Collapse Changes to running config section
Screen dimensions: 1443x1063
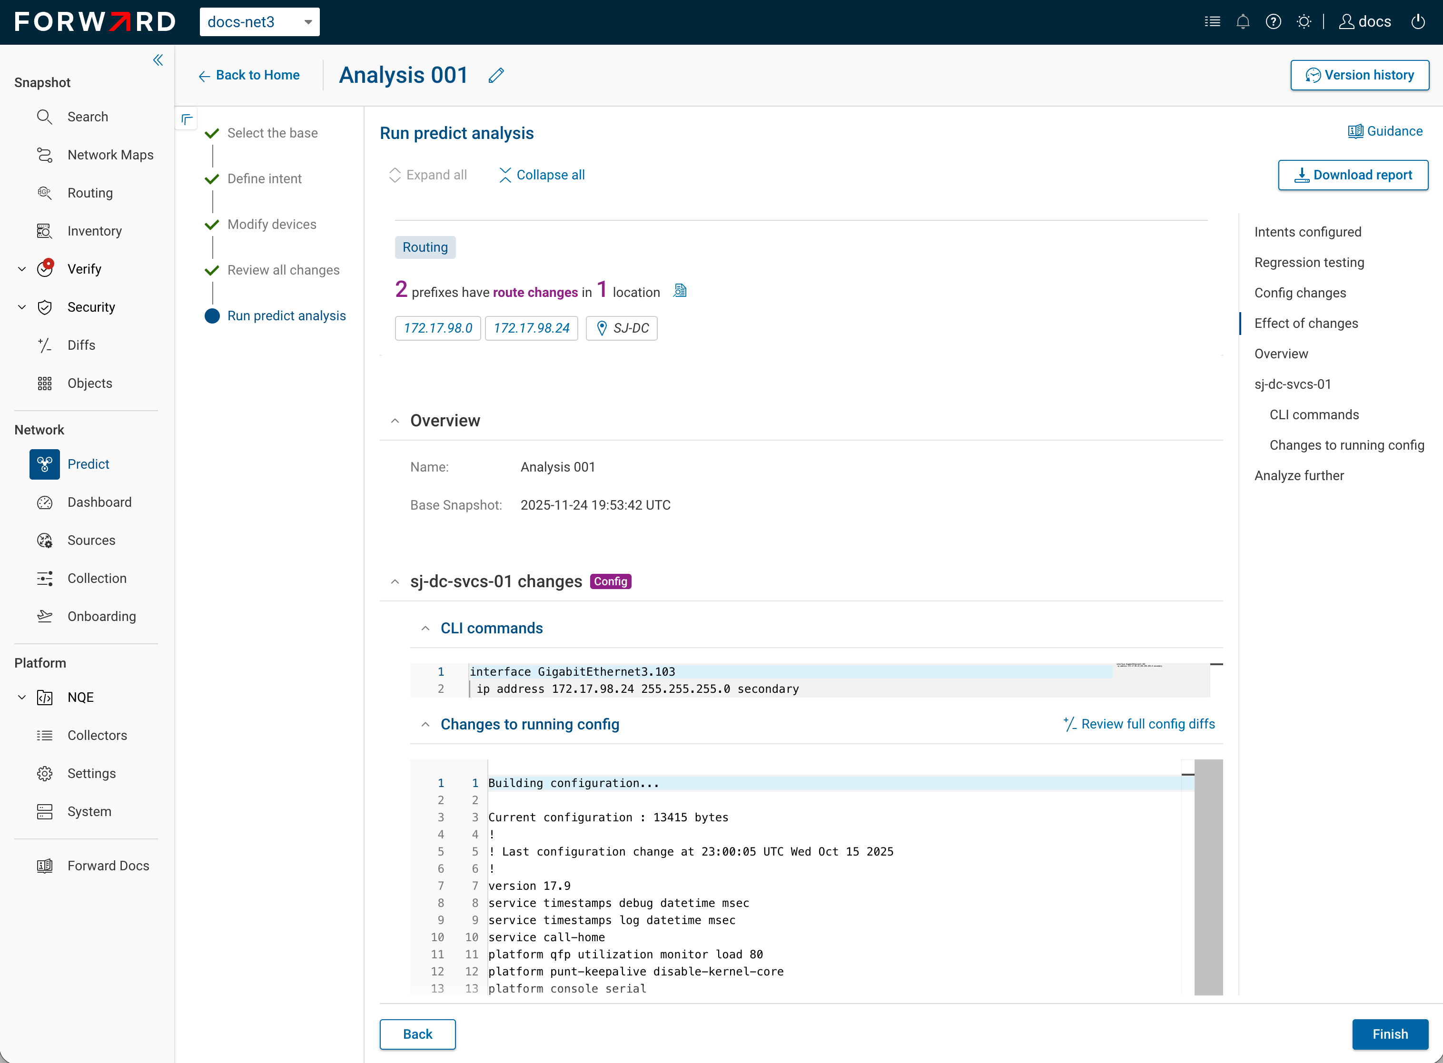tap(425, 724)
